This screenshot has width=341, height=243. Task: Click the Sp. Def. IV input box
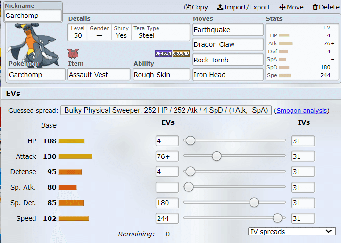[303, 203]
